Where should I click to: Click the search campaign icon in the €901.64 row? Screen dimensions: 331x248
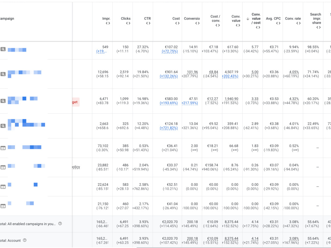click(x=3, y=74)
